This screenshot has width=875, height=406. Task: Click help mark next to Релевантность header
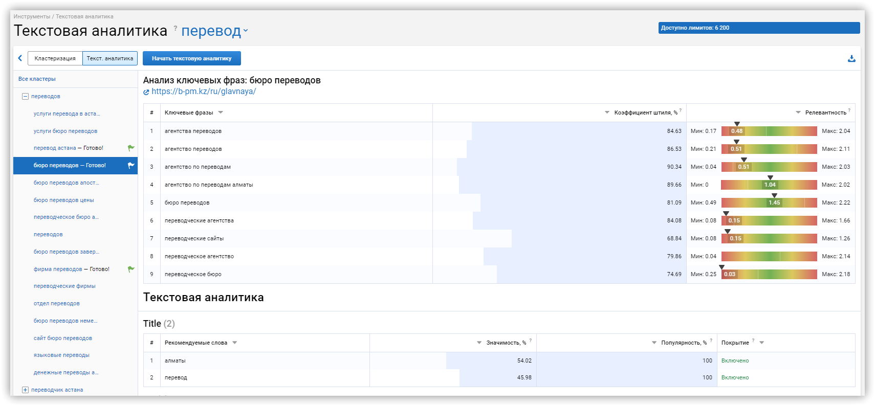tap(849, 110)
